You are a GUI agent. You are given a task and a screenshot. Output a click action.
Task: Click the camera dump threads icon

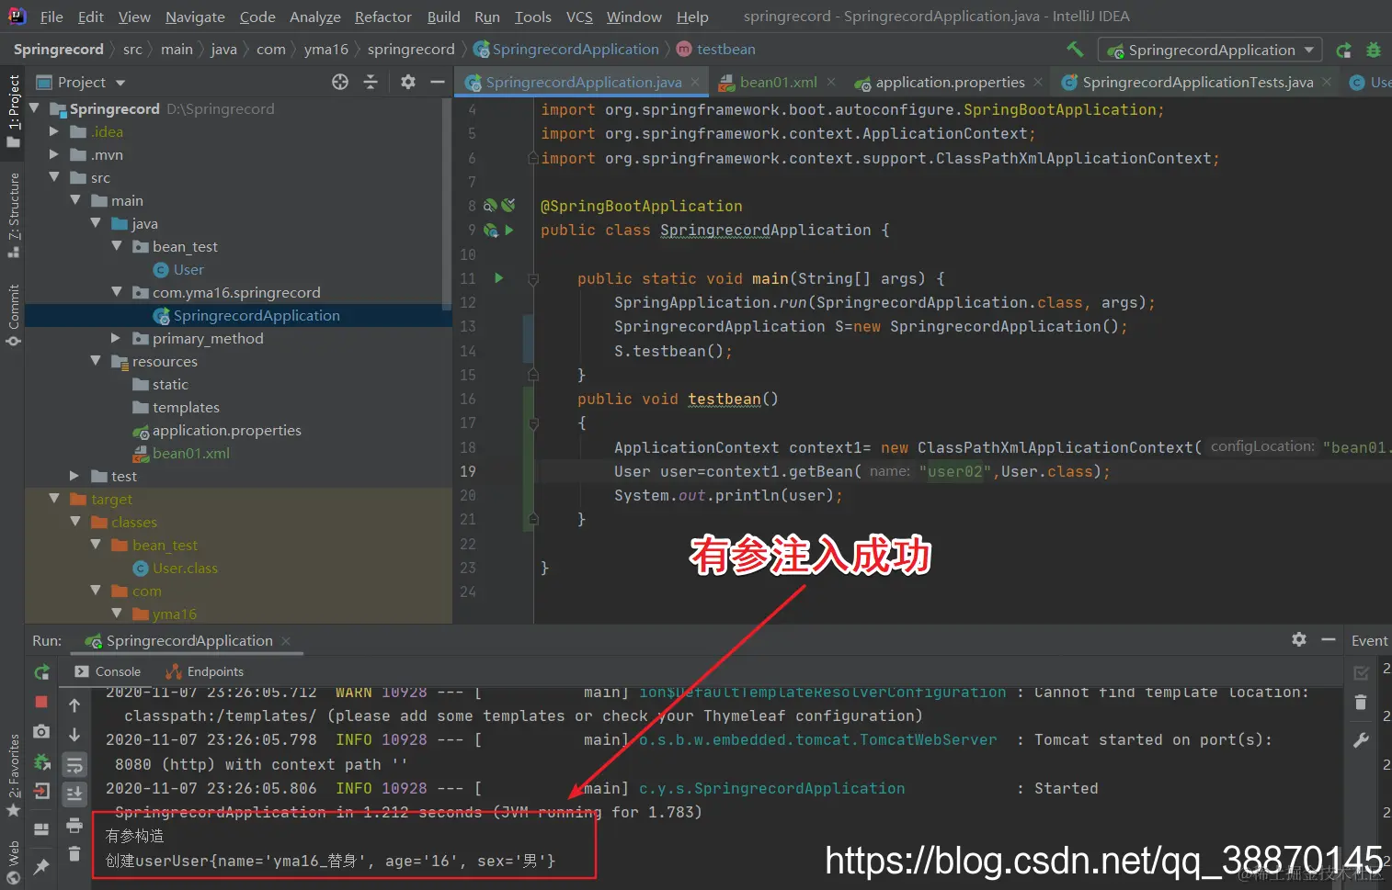pos(41,731)
